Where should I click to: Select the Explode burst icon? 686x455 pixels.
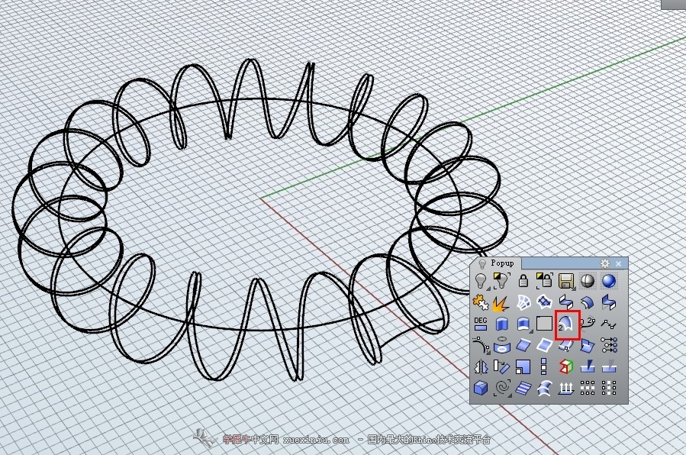[x=502, y=302]
